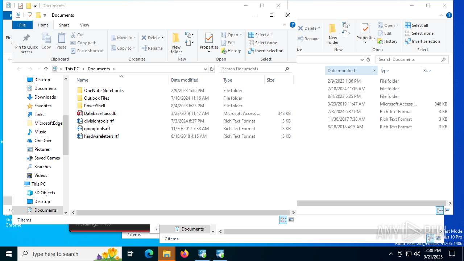Open Microsoft Edge from taskbar
The width and height of the screenshot is (464, 261).
click(149, 254)
